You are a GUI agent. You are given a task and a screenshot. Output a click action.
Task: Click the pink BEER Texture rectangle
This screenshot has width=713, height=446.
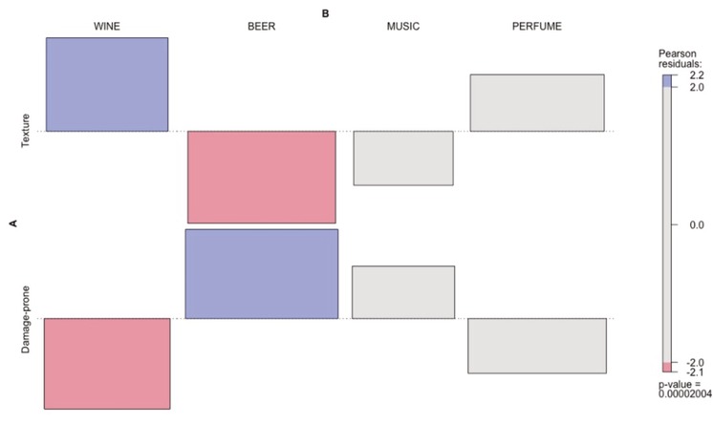[x=262, y=177]
